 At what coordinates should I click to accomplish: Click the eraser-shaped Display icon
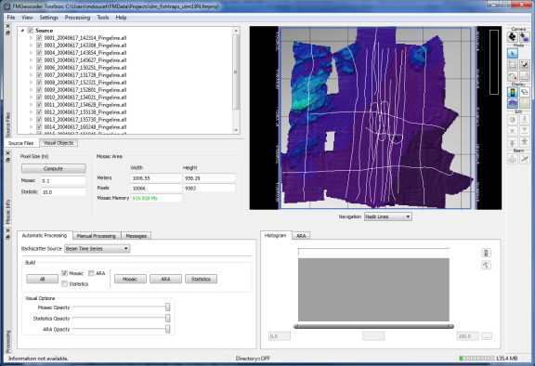click(525, 92)
